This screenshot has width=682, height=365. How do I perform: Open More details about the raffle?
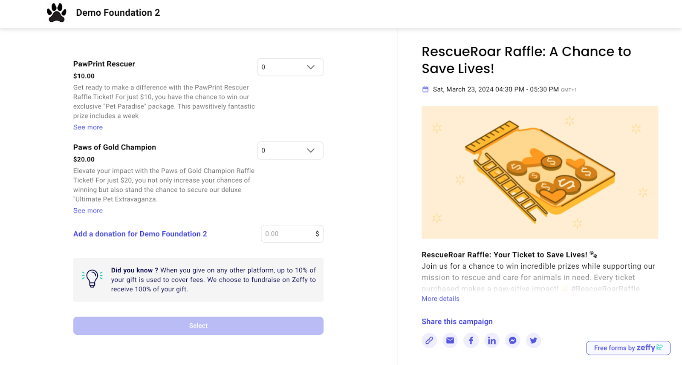[440, 298]
